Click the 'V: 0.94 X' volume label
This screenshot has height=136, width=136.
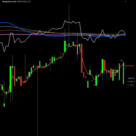click(131, 82)
